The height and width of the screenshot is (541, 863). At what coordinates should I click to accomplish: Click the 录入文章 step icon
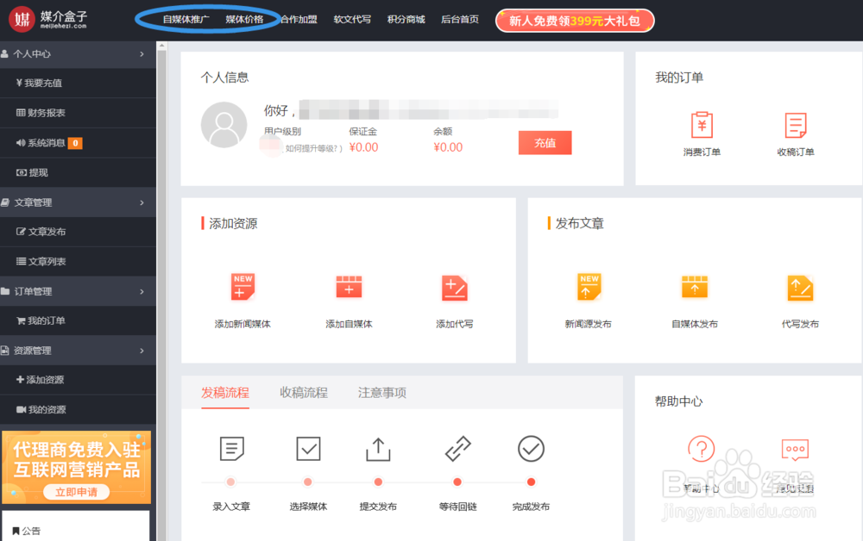pos(231,449)
